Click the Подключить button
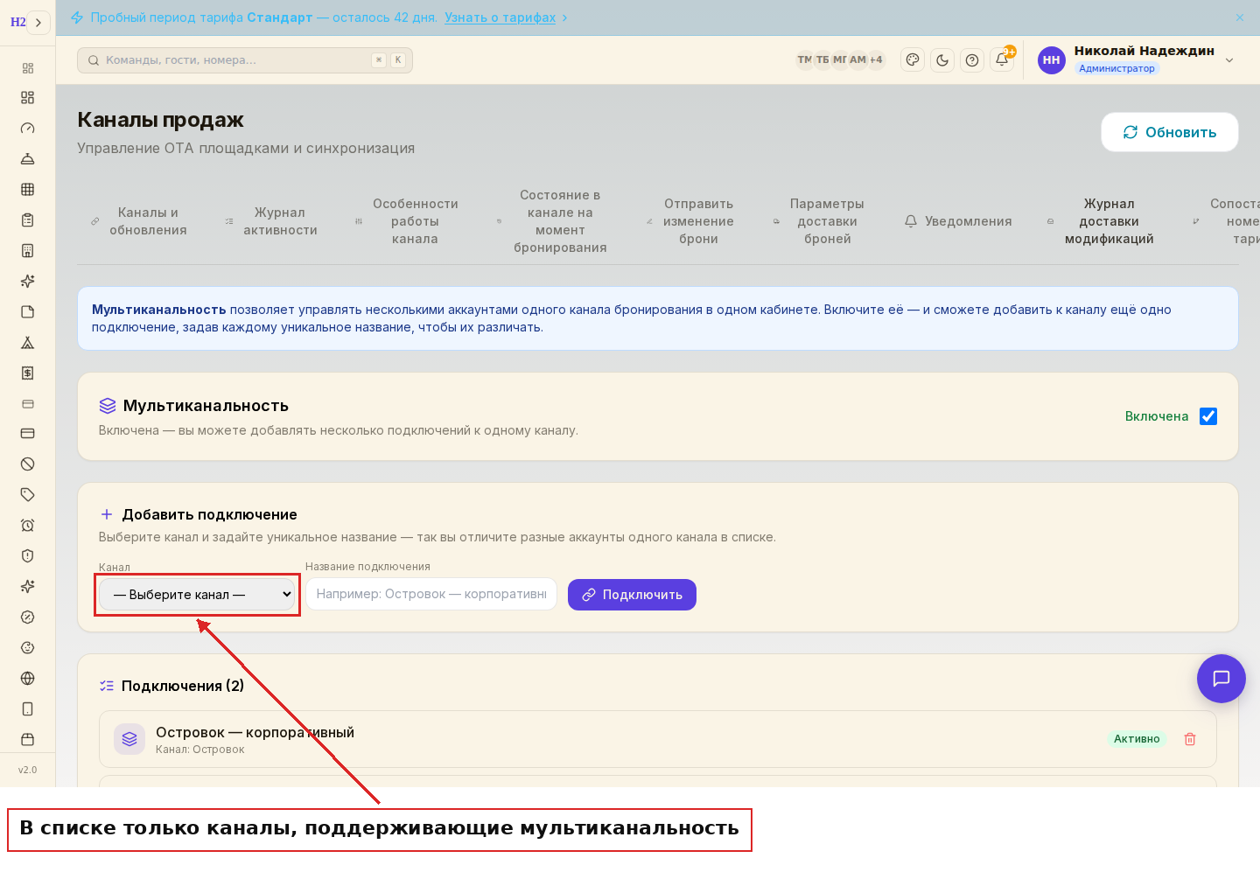 coord(632,595)
